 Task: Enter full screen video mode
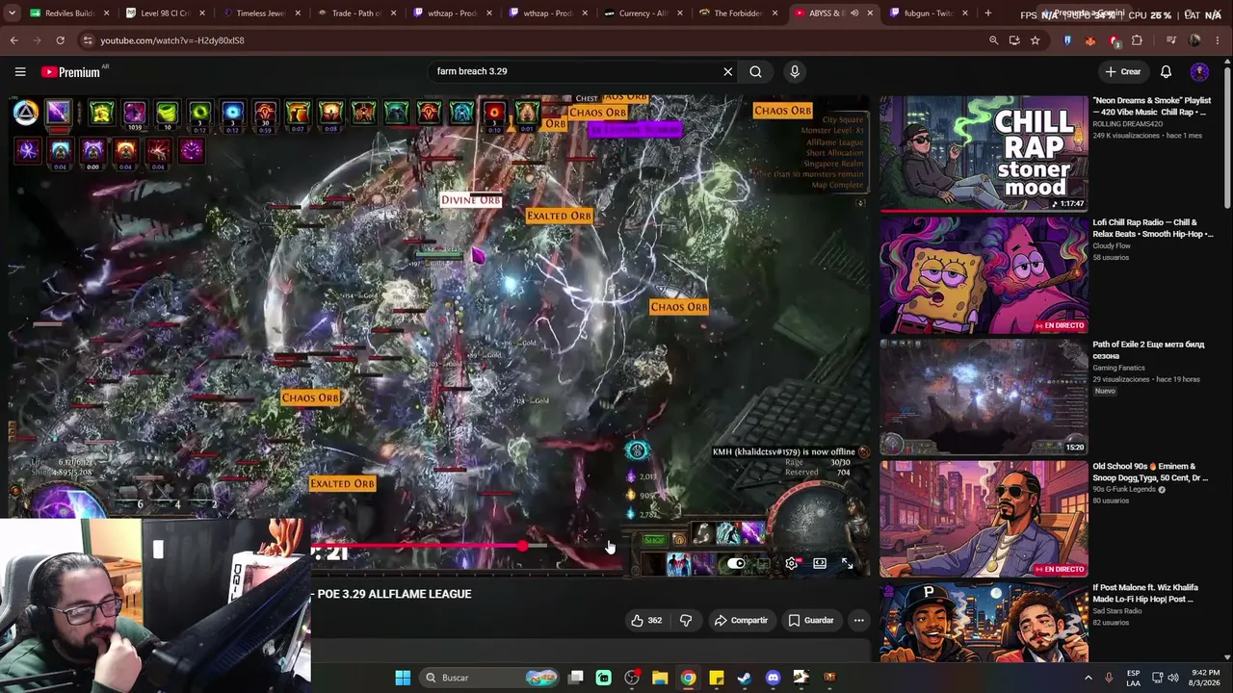point(847,564)
